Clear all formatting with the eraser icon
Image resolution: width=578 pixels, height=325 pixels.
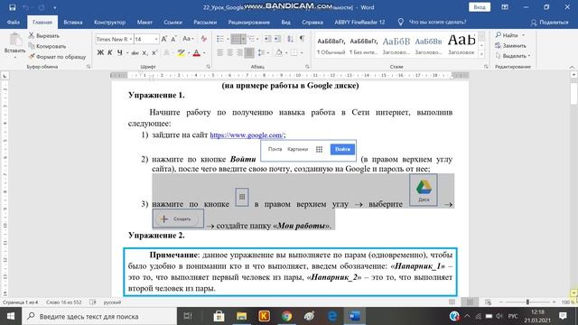coord(203,39)
